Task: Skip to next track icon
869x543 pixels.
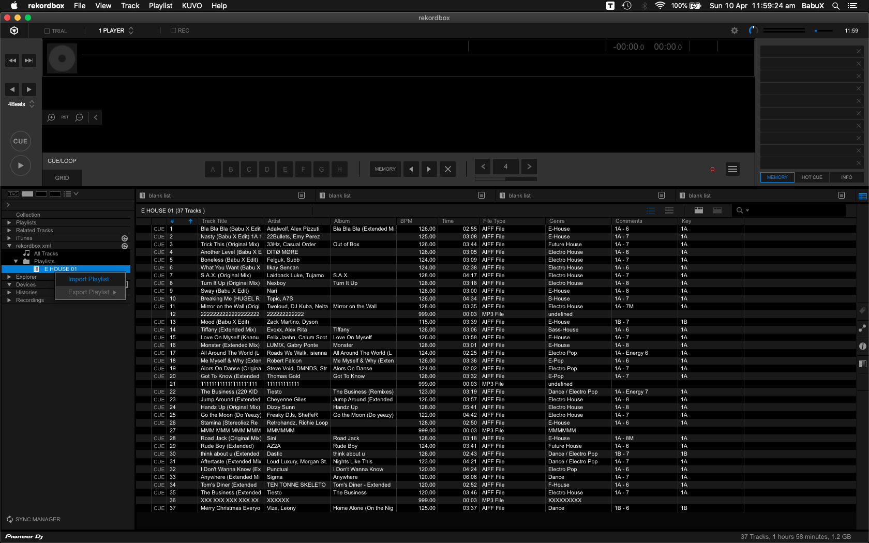Action: coord(29,61)
